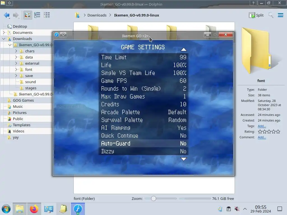Switch Dolphin to Details view mode
Image resolution: width=287 pixels, height=215 pixels.
point(47,15)
